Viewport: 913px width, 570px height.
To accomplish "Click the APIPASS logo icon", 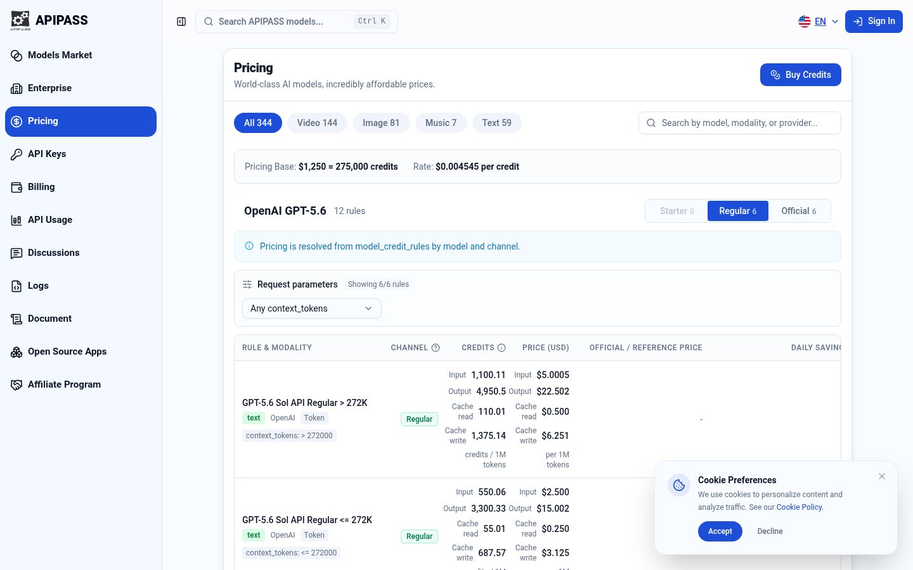I will click(20, 20).
